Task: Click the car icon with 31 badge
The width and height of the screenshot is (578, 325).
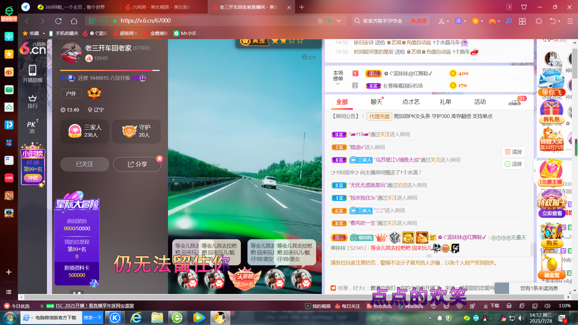Action: [515, 103]
